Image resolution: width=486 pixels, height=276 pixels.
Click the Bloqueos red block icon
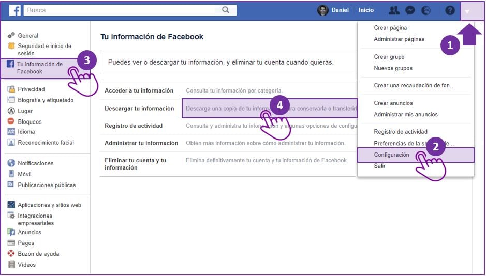pos(11,121)
